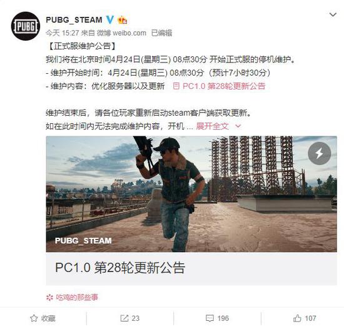Open PC1.0 第28轮更新公告 inline link
Viewport: 344px width, 329px height.
click(x=219, y=86)
